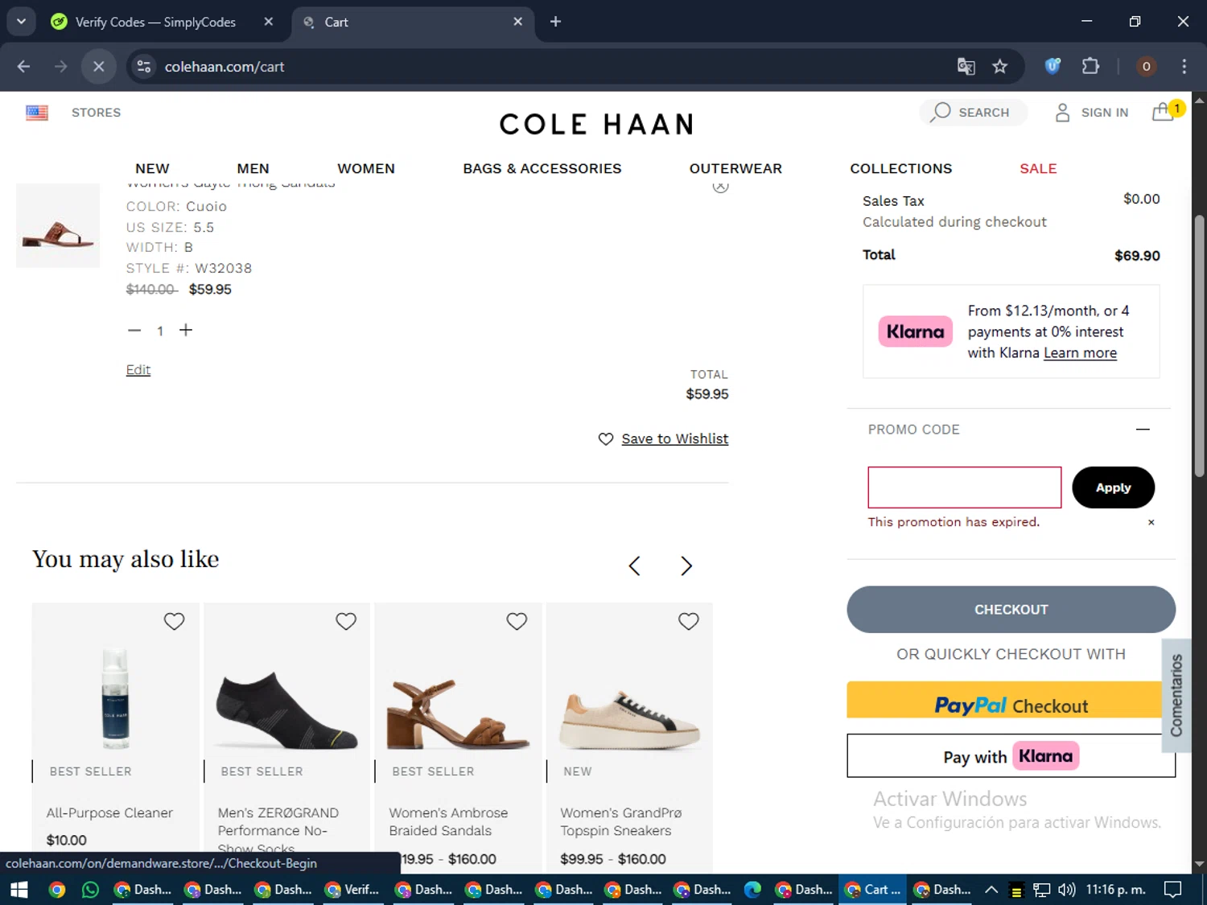The width and height of the screenshot is (1207, 905).
Task: Open the All-Purpose Cleaner product image
Action: coord(115,698)
